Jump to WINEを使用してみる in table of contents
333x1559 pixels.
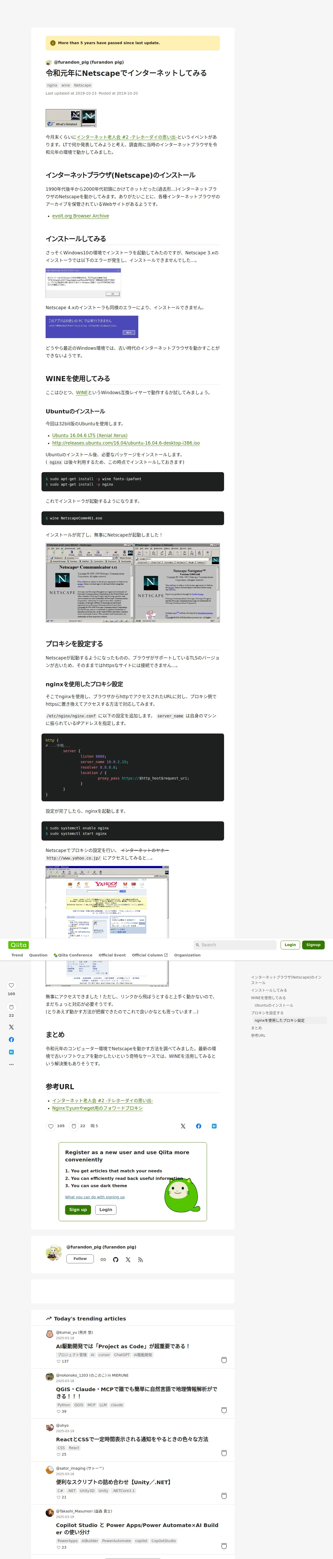pyautogui.click(x=268, y=998)
